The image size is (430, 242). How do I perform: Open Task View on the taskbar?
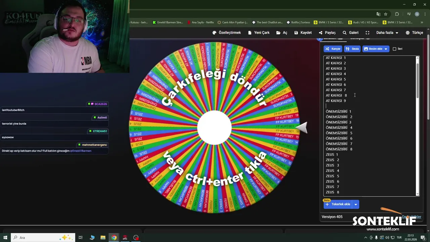pos(81,238)
